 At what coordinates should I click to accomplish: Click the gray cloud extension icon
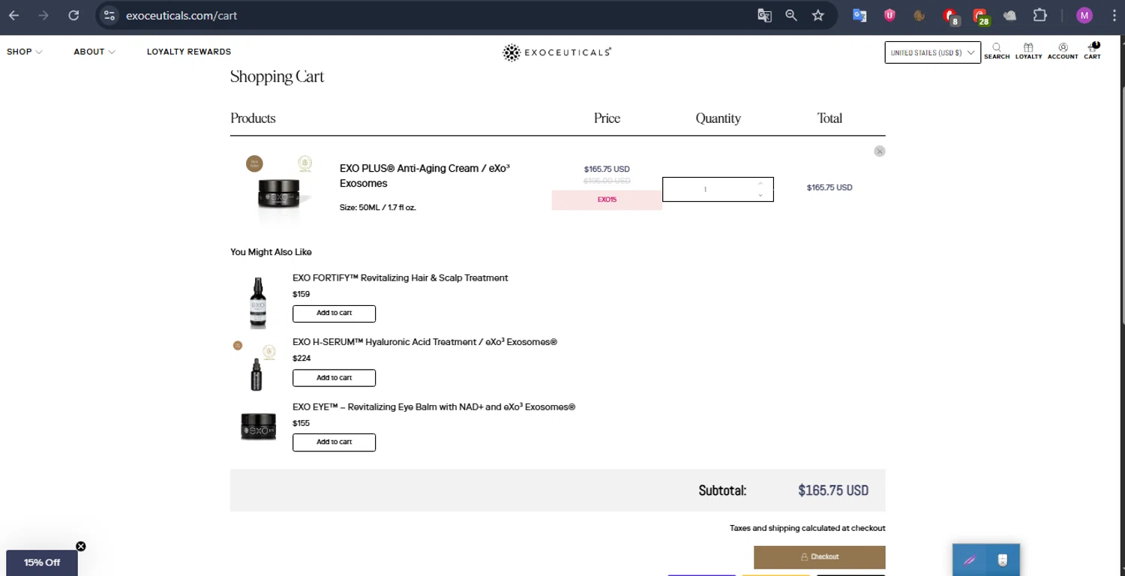[1010, 15]
